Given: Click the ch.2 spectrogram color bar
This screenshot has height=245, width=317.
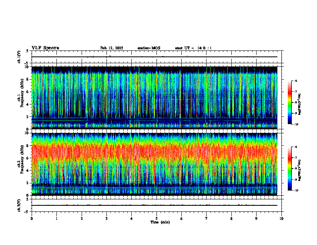Looking at the screenshot, I should [x=290, y=169].
